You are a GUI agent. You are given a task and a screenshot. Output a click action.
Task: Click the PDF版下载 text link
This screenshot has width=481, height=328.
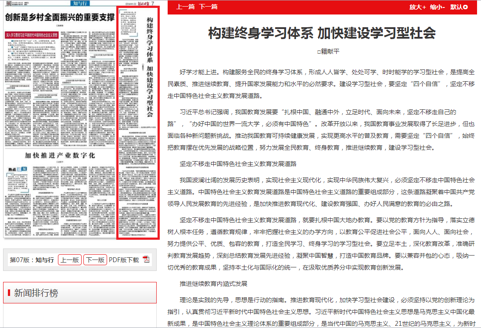[124, 260]
